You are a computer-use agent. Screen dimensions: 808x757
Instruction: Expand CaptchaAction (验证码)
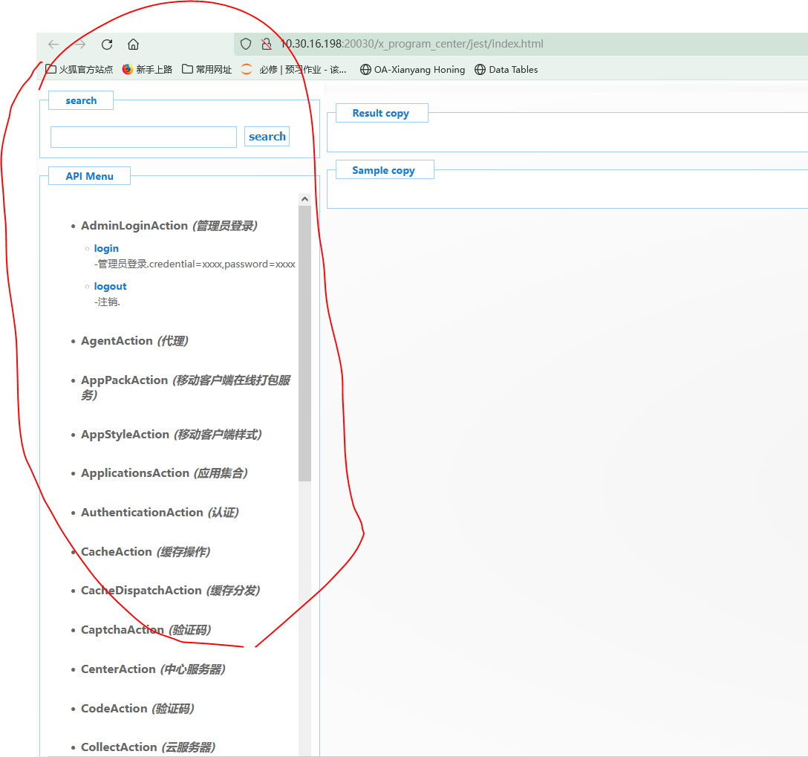pos(146,630)
